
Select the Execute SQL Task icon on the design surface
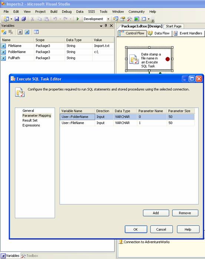tap(134, 59)
